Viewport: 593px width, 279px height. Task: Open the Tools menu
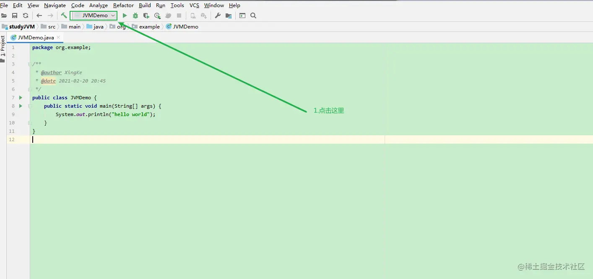177,5
